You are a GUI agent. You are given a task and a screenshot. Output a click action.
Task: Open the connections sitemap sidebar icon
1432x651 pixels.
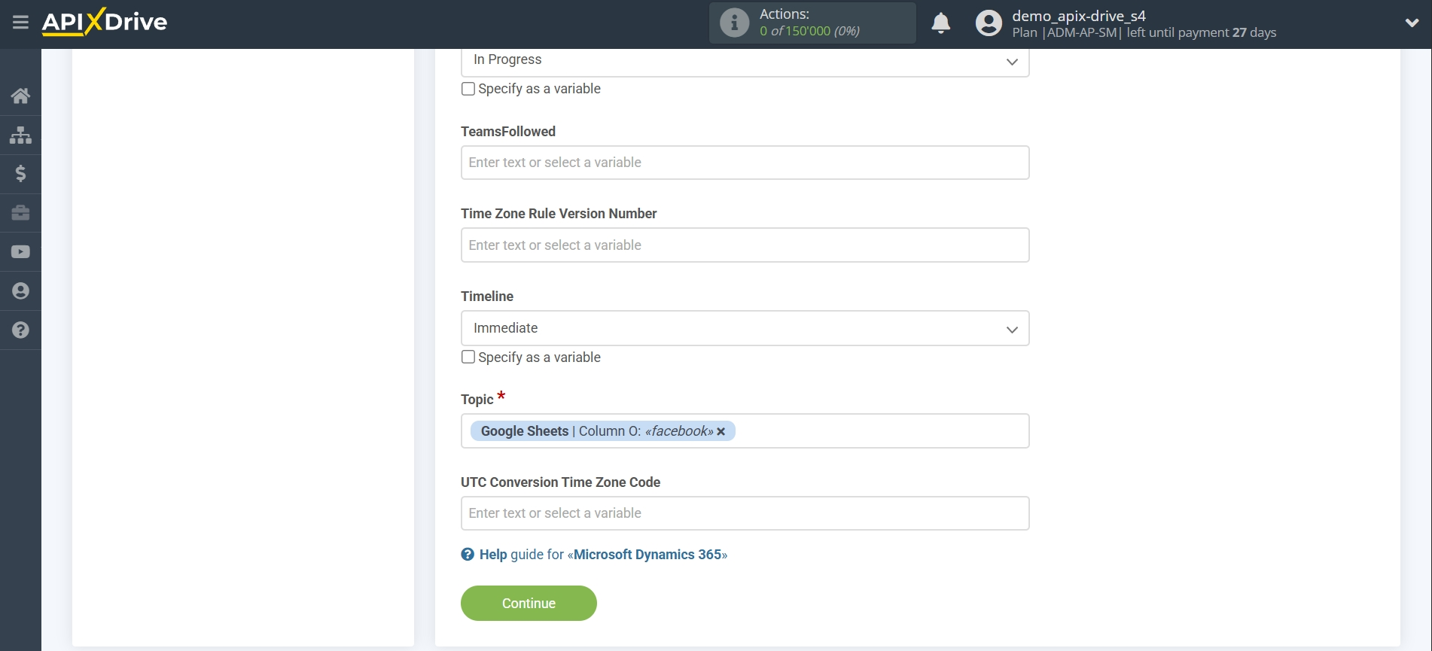coord(20,135)
